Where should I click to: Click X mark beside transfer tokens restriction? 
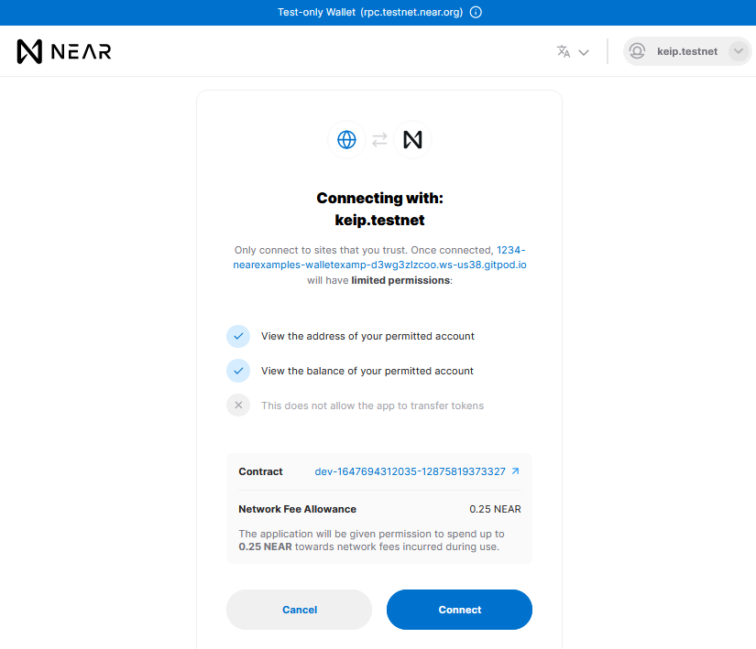(238, 406)
